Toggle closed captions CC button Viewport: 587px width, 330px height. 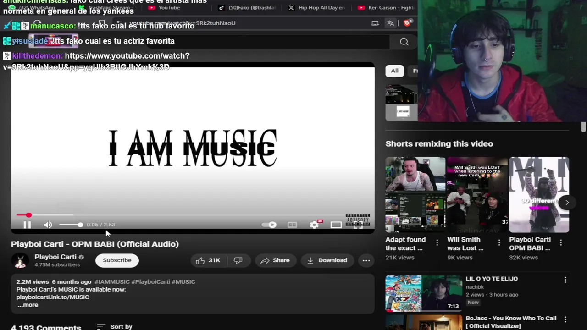click(292, 225)
